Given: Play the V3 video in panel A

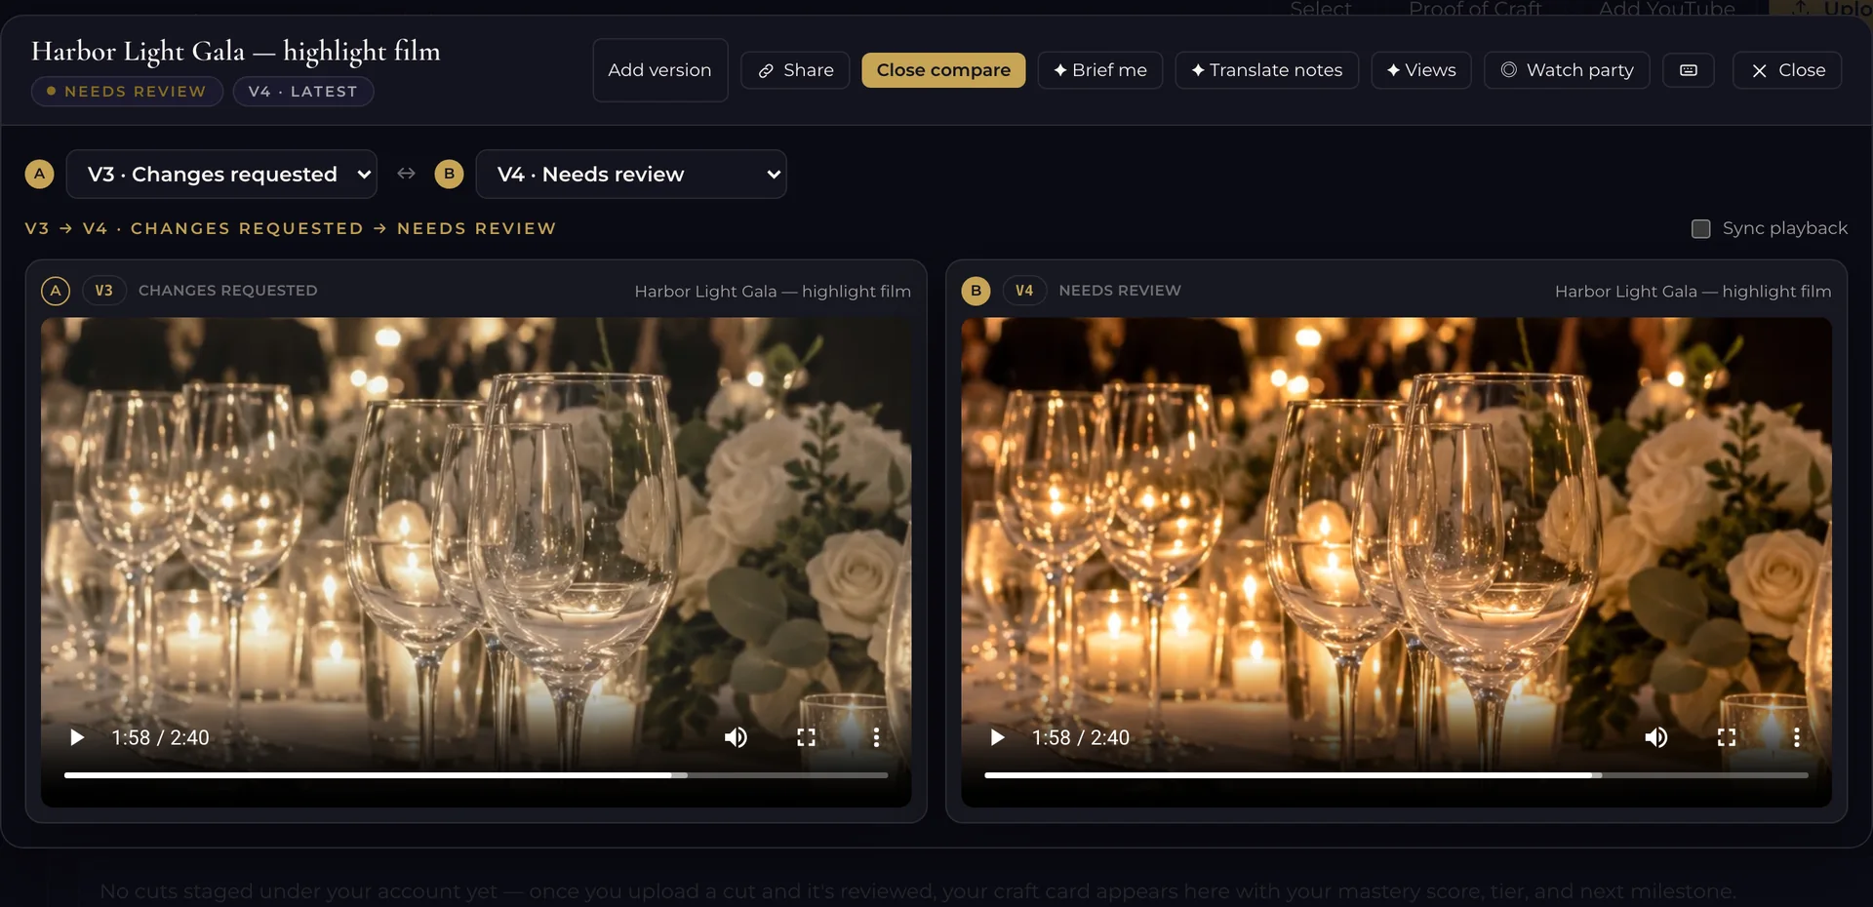Looking at the screenshot, I should pos(77,737).
